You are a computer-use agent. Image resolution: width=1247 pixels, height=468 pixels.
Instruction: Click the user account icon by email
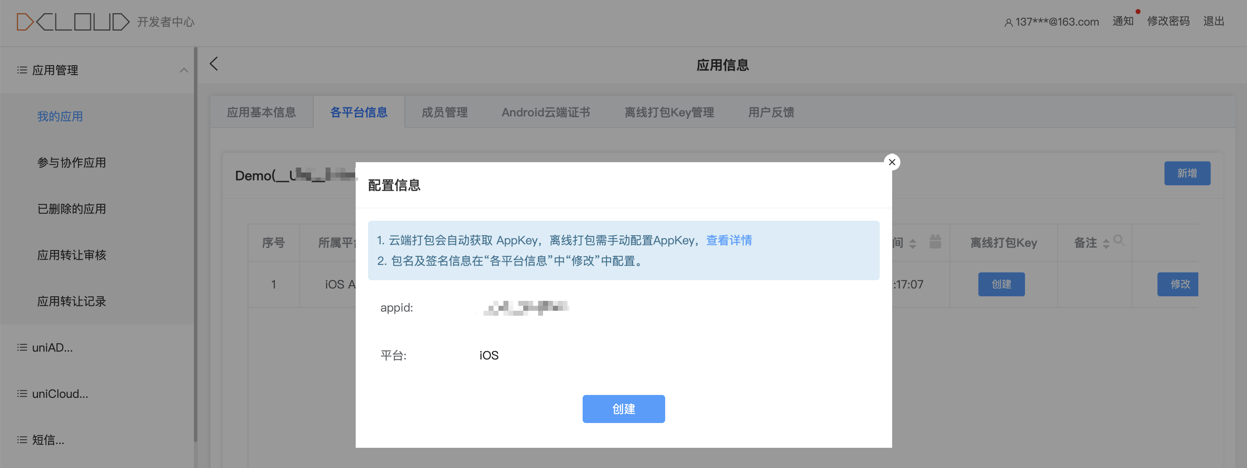(x=1008, y=23)
